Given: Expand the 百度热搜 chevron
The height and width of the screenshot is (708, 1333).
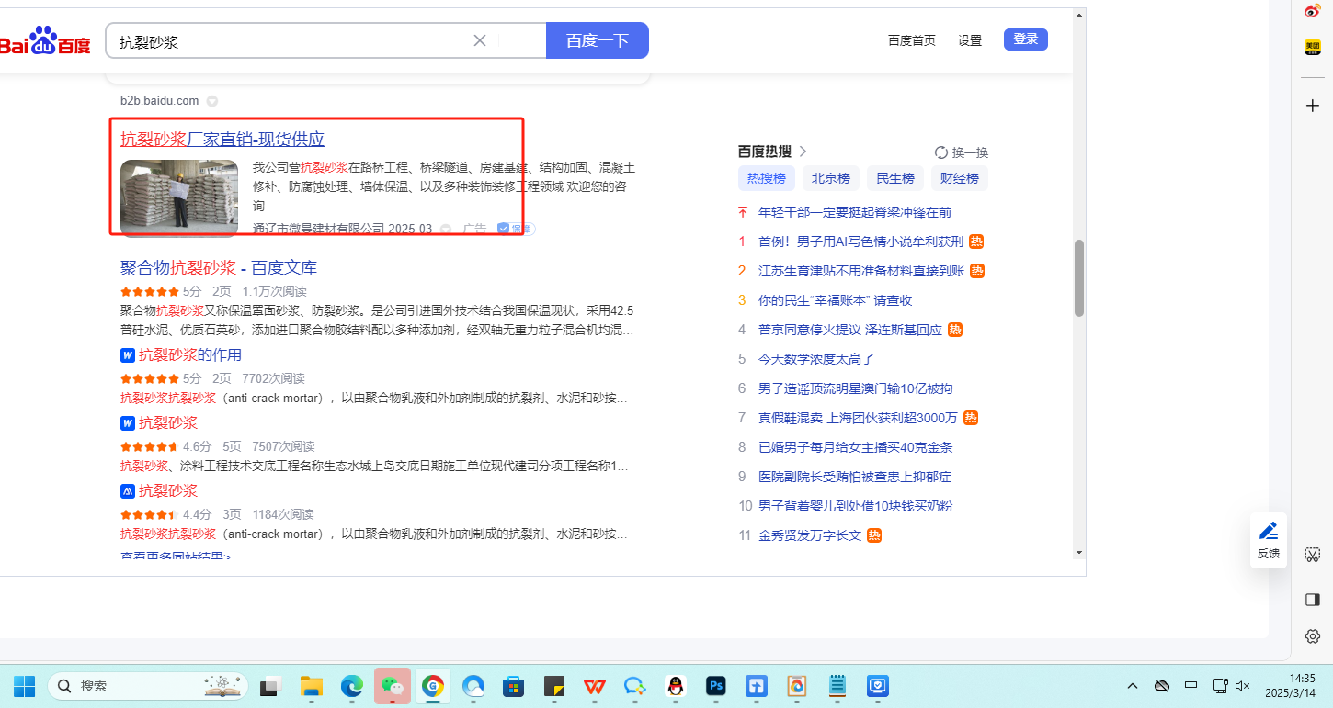Looking at the screenshot, I should [x=803, y=152].
